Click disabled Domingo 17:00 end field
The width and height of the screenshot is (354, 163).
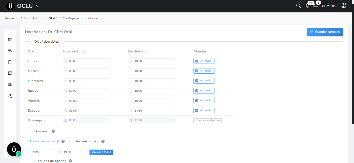[151, 120]
